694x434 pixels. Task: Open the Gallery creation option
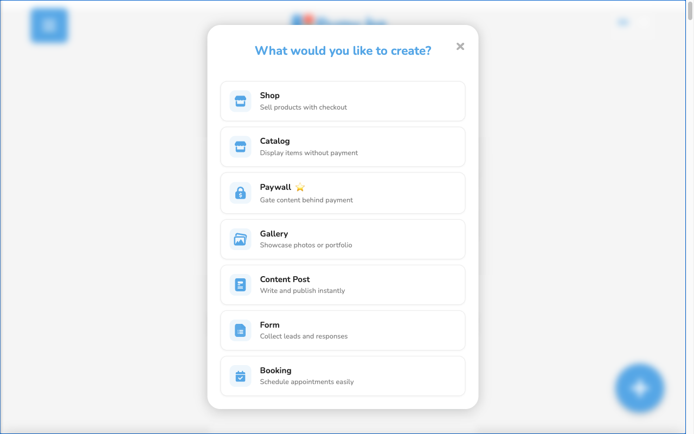tap(343, 239)
